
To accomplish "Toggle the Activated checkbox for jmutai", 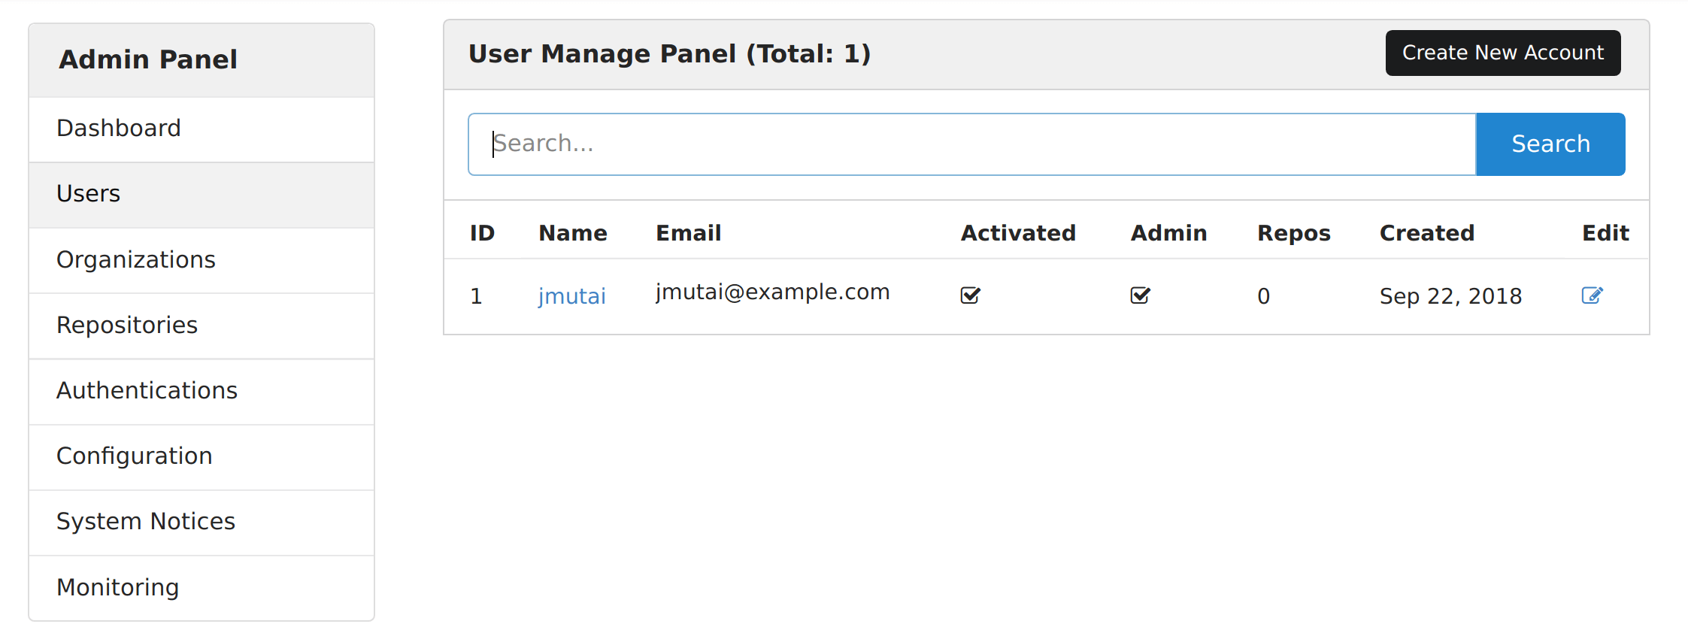I will 970,295.
